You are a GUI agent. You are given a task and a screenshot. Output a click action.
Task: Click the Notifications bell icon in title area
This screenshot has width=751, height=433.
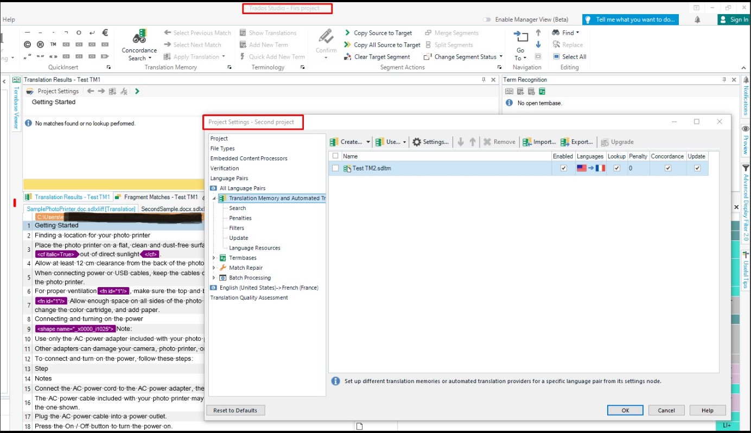pos(697,20)
